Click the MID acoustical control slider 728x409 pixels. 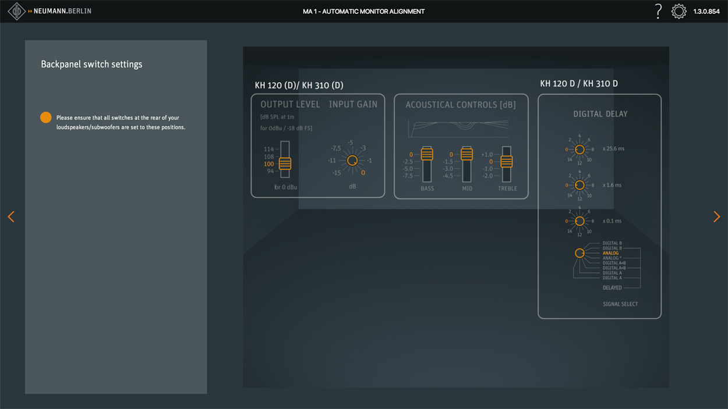coord(467,154)
